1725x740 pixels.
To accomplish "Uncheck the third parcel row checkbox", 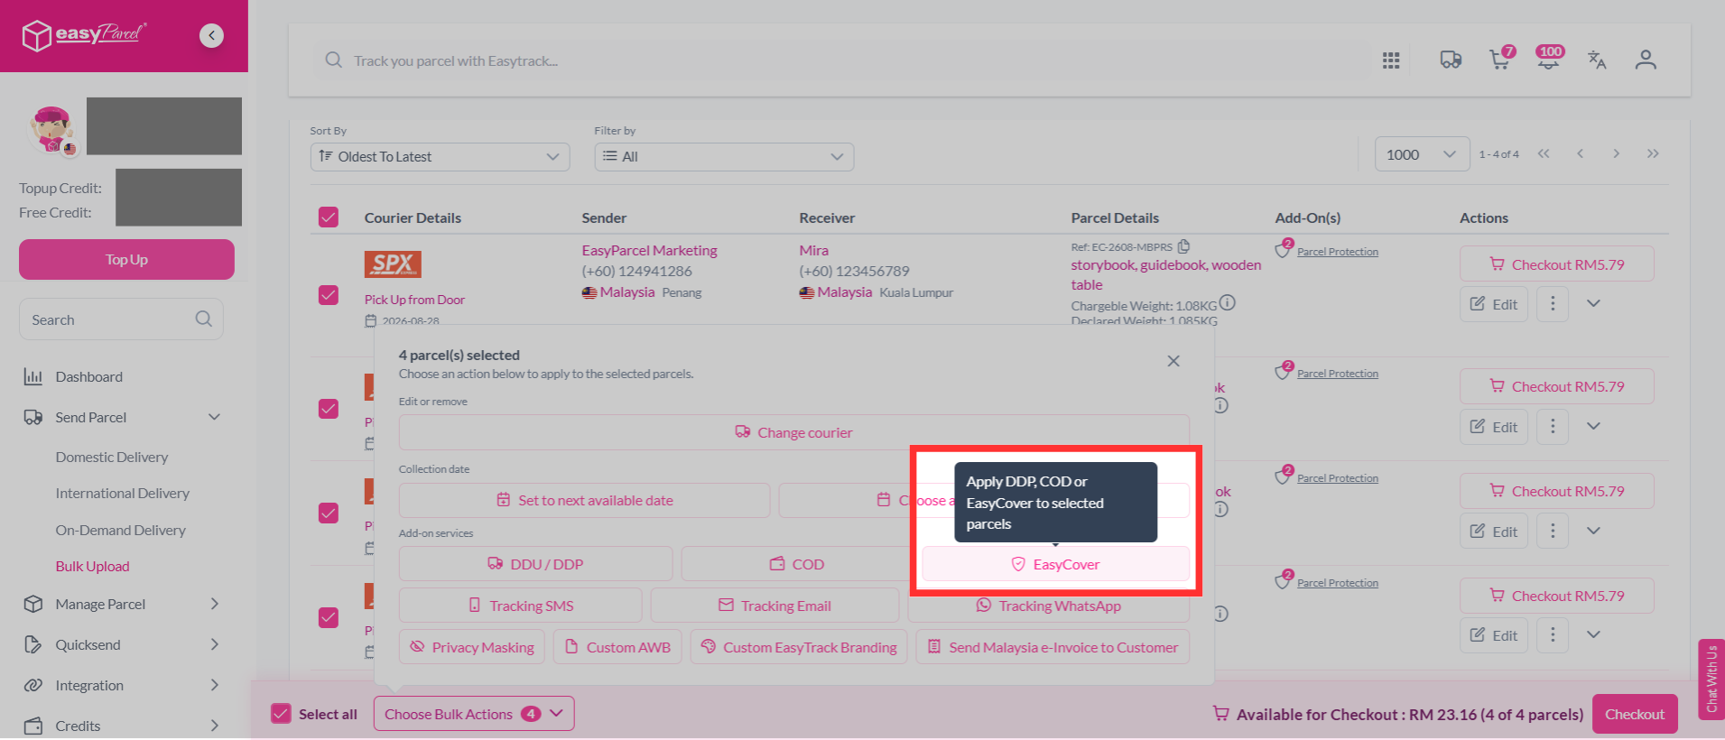I will coord(329,513).
